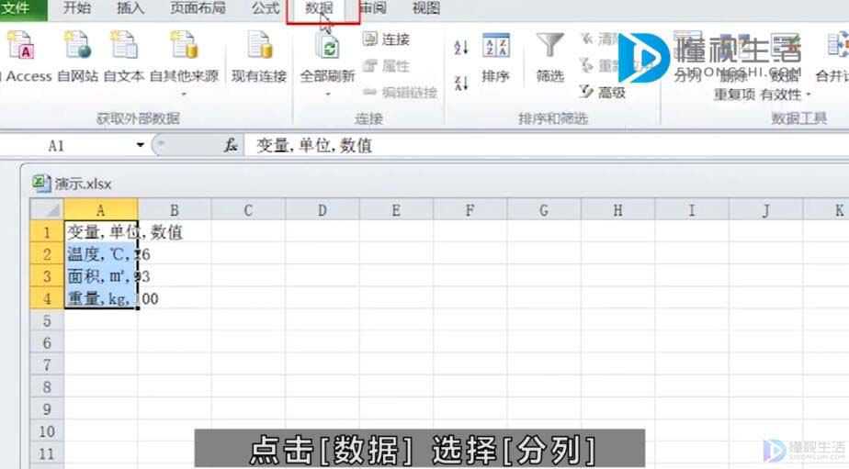Select row 6 header
The height and width of the screenshot is (469, 849).
(47, 343)
